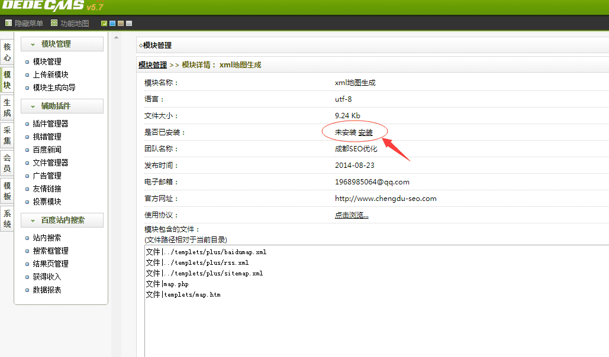Open 数据报表 sidebar item

point(47,290)
